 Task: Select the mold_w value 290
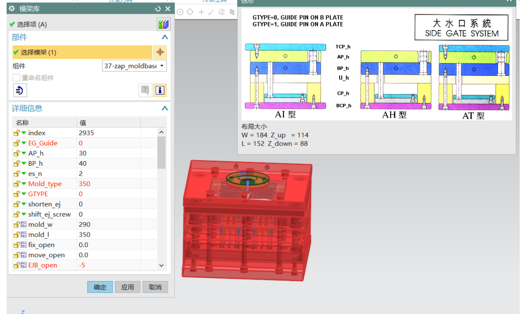[x=85, y=225]
